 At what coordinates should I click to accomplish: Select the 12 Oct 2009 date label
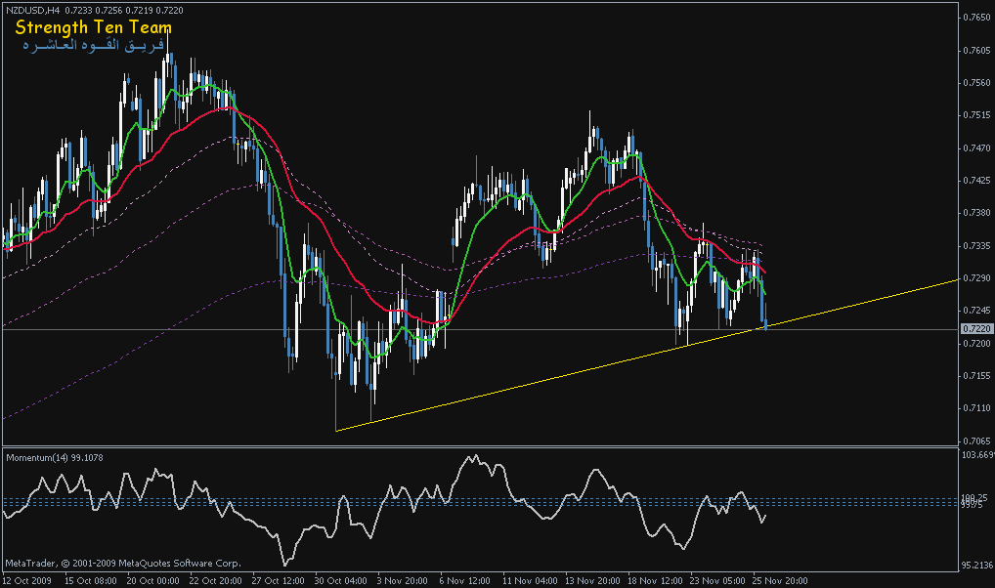pyautogui.click(x=25, y=580)
